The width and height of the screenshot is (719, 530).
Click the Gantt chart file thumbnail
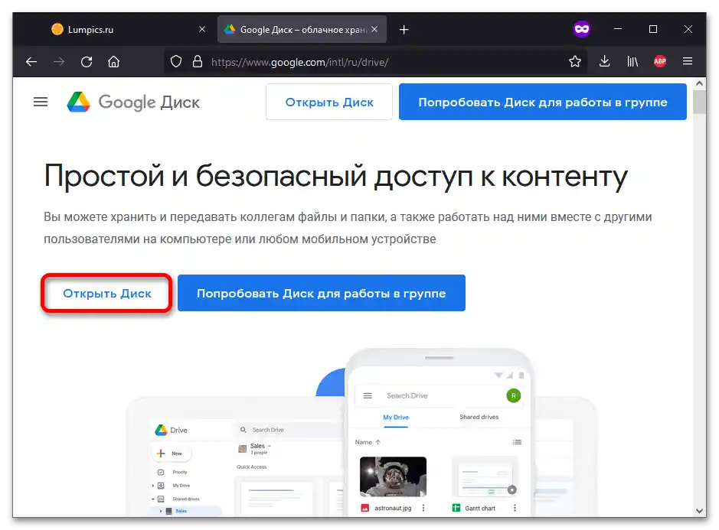click(x=485, y=476)
